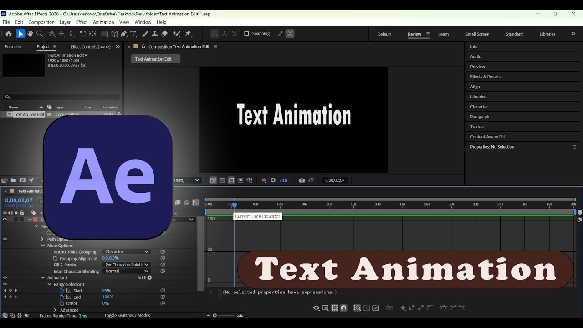583x328 pixels.
Task: Expand the Path Options group
Action: (42, 239)
